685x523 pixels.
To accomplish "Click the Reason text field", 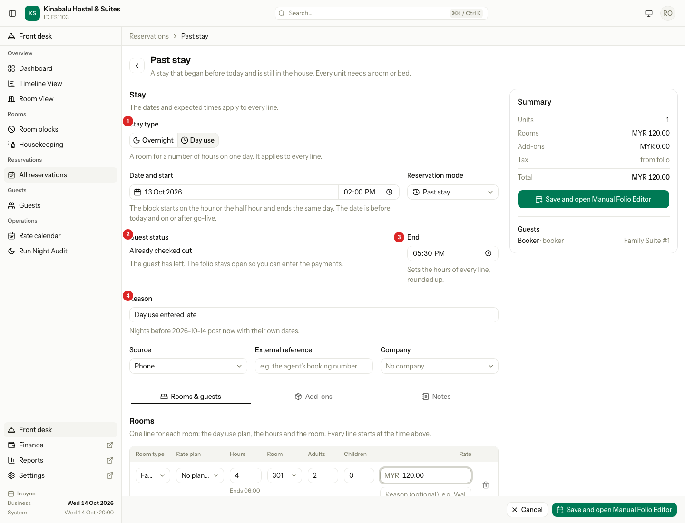I will coord(314,315).
